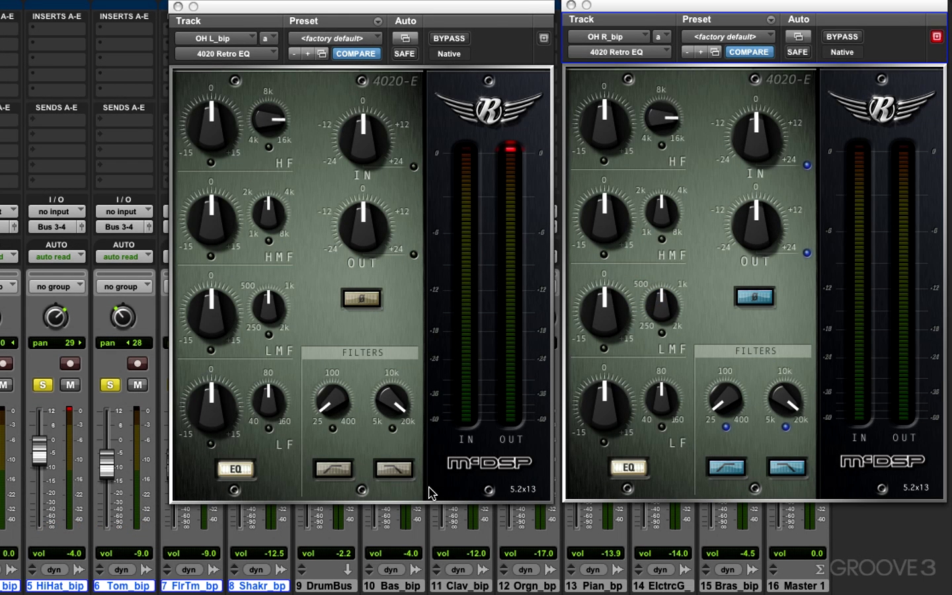This screenshot has width=952, height=595.
Task: Click 100 Hz high-pass filter knob in left plugin
Action: pyautogui.click(x=332, y=400)
